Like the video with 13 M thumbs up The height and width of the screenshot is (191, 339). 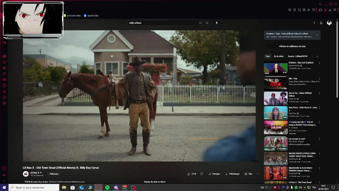click(x=192, y=174)
